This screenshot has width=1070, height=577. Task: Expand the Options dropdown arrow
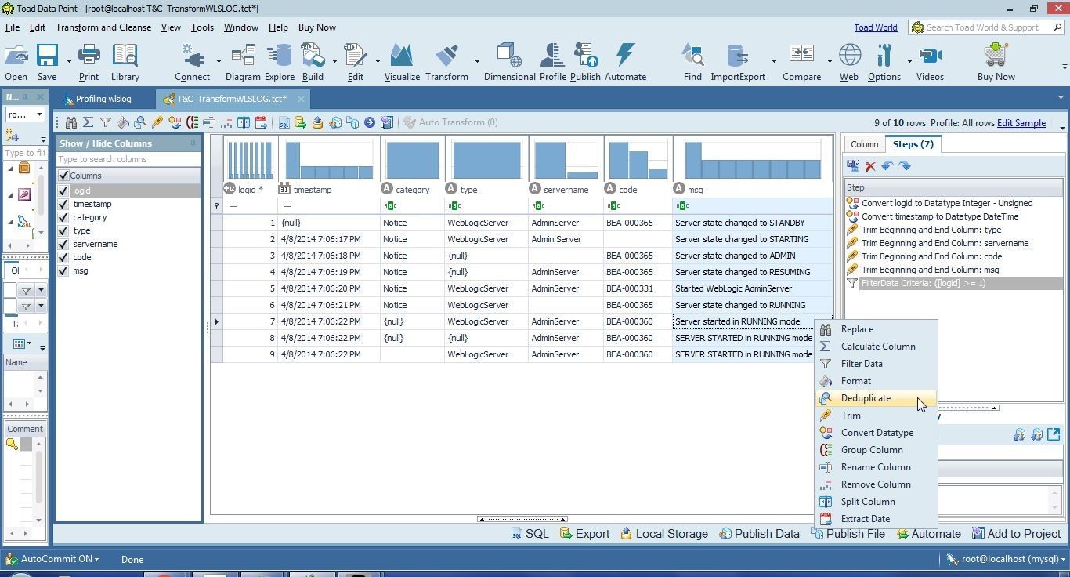click(909, 61)
